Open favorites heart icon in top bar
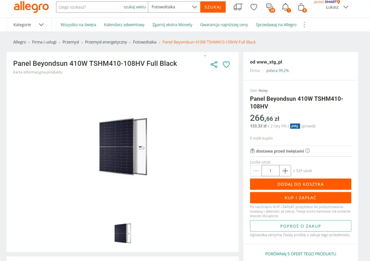The width and height of the screenshot is (370, 261). click(x=254, y=7)
